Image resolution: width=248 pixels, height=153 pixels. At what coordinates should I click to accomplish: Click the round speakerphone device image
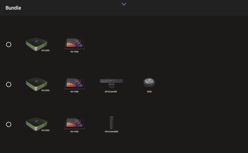pyautogui.click(x=149, y=82)
